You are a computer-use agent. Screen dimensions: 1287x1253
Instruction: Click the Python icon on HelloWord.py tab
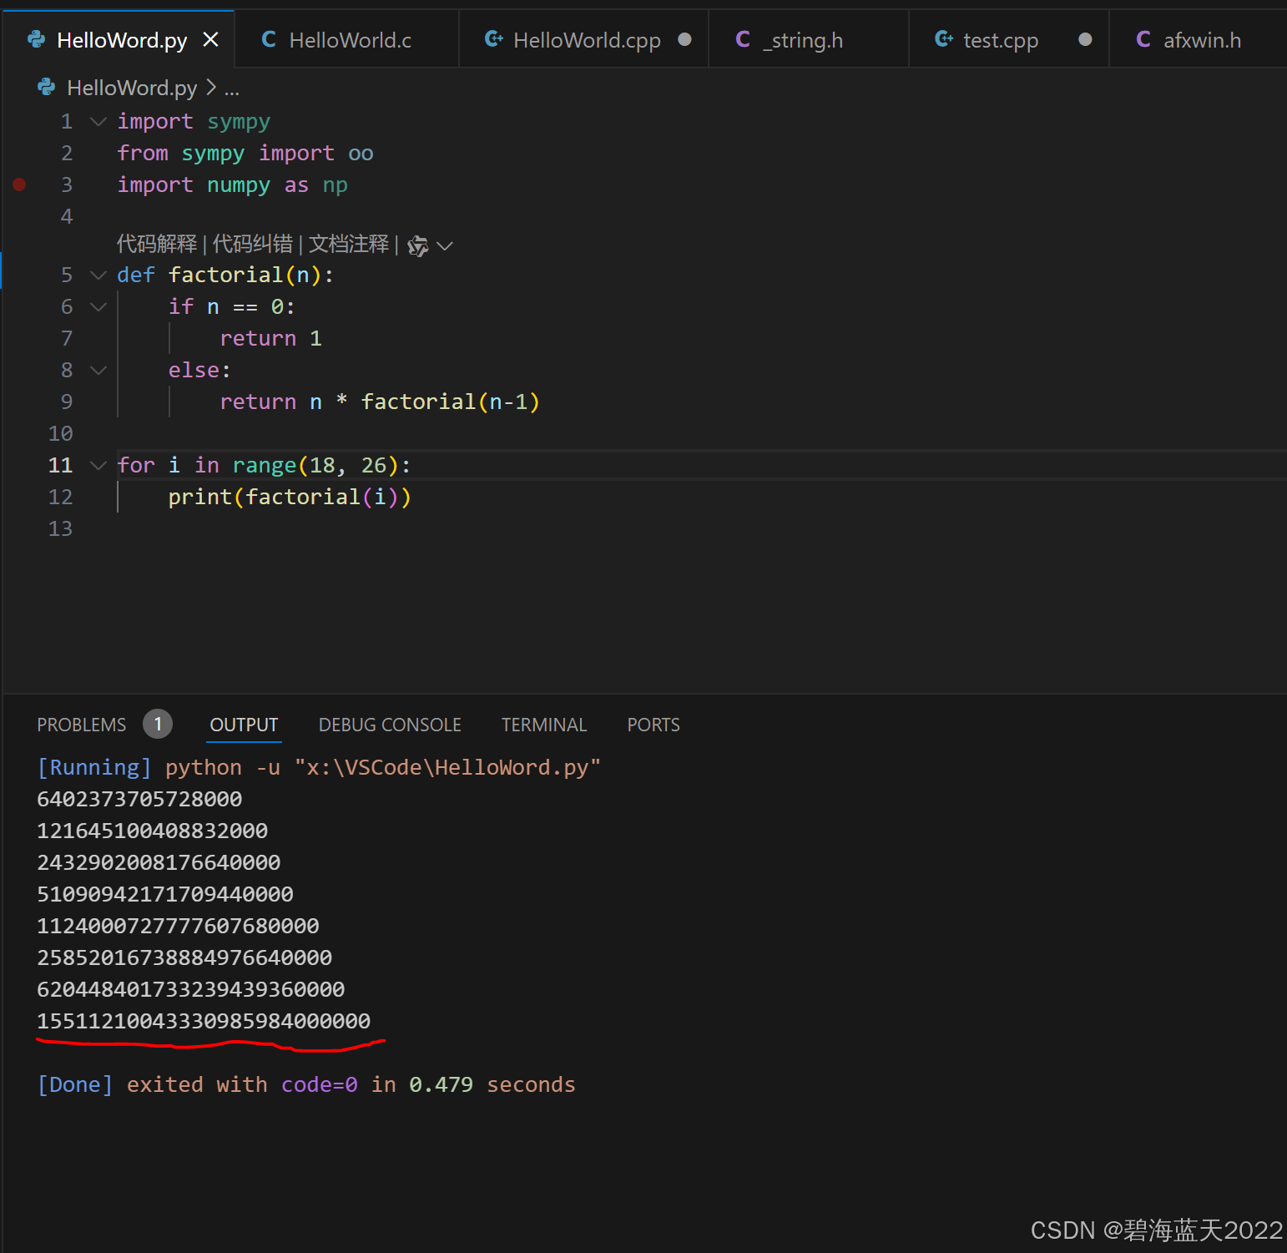(x=37, y=39)
